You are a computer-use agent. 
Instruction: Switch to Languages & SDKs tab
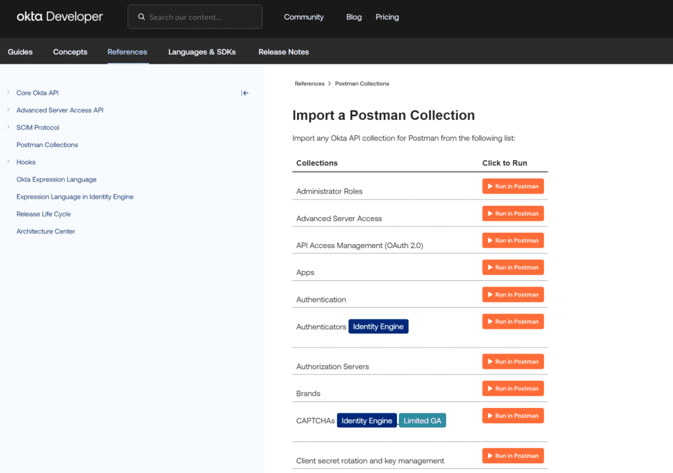click(202, 52)
